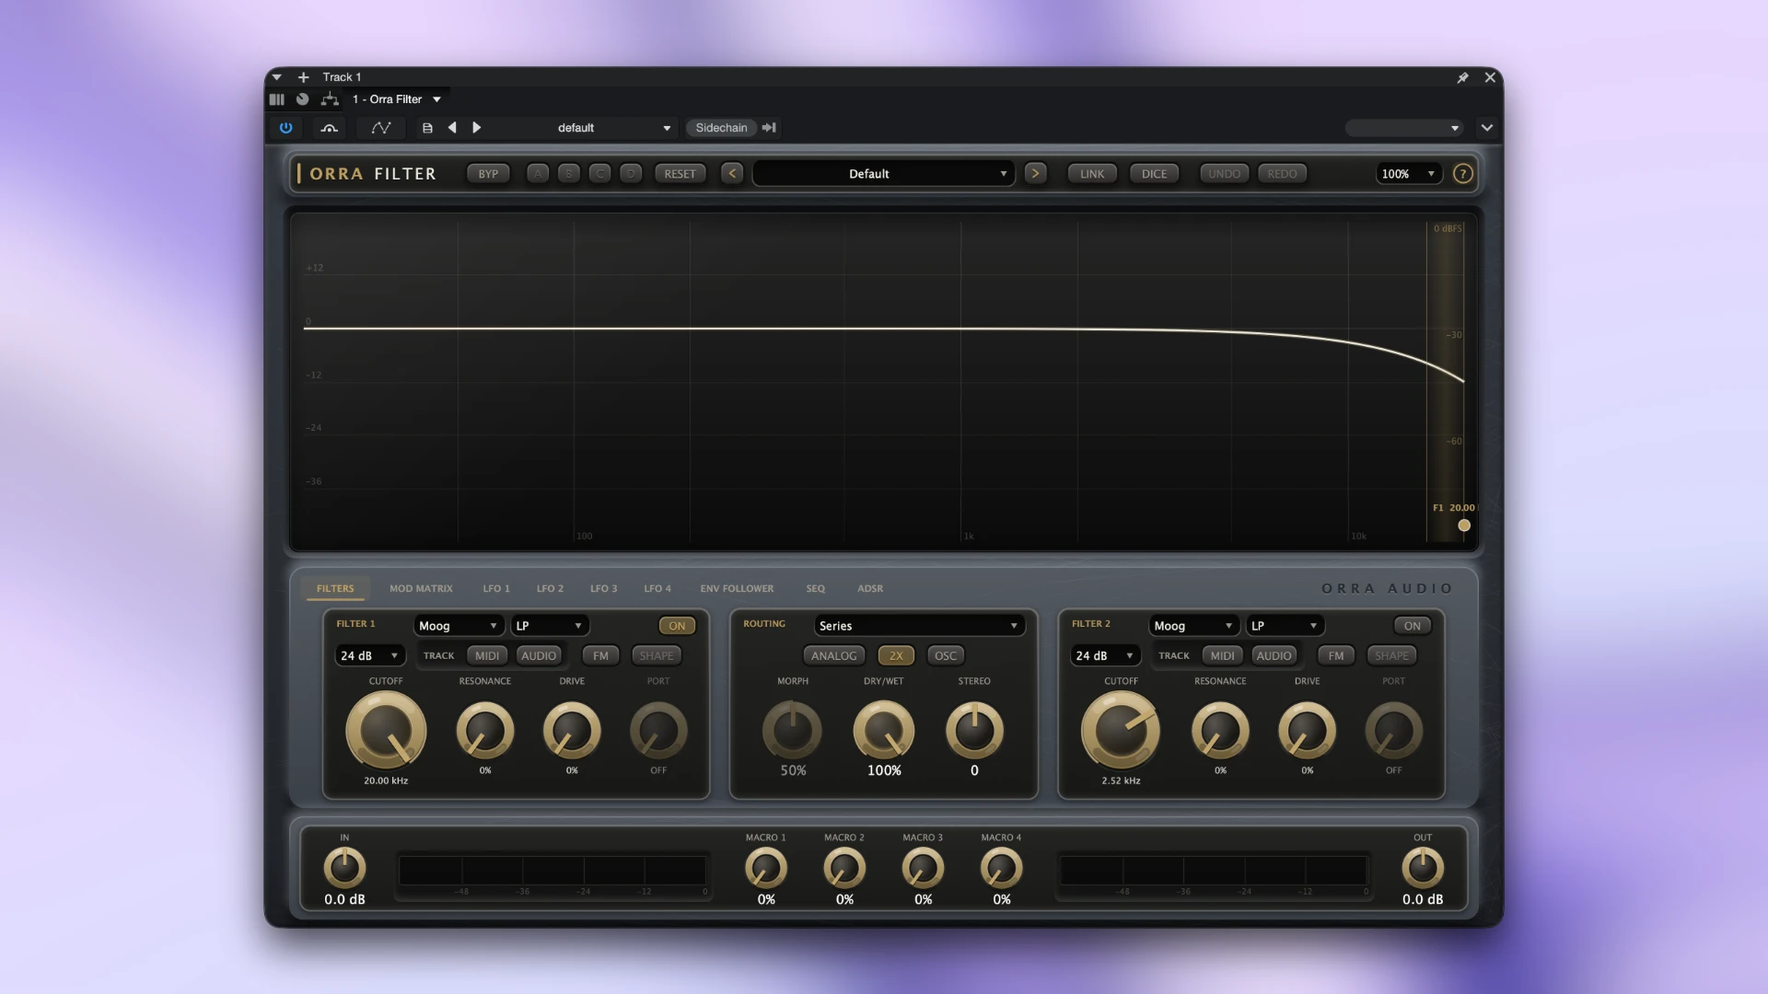Click the pie-shaped icon in the insert row
The height and width of the screenshot is (994, 1768).
(x=302, y=99)
